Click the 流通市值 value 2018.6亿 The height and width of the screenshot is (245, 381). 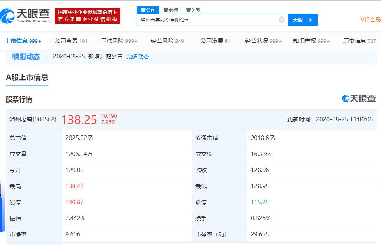(x=263, y=138)
